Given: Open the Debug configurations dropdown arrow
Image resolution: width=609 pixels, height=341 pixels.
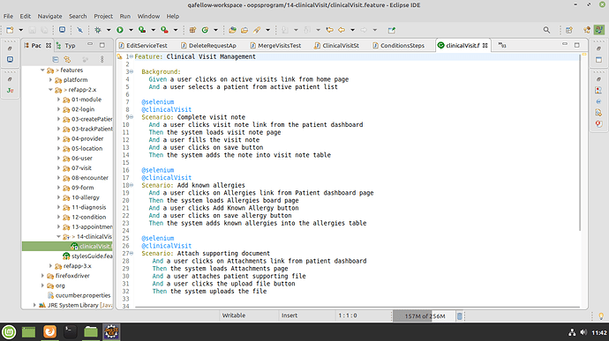Looking at the screenshot, I should point(109,30).
